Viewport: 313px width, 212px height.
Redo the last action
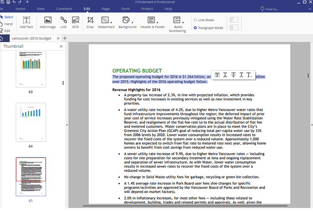19,2
